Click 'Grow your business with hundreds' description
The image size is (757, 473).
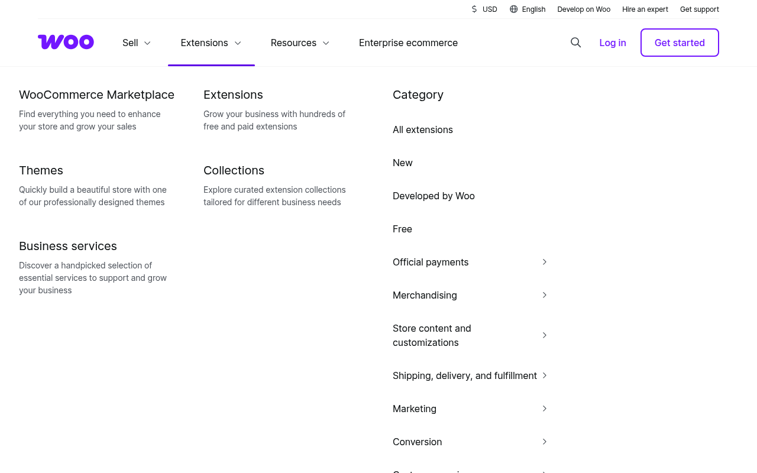[x=274, y=120]
